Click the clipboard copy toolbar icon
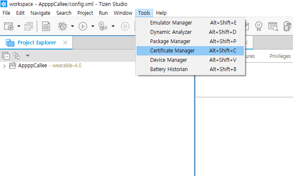 pos(288,26)
